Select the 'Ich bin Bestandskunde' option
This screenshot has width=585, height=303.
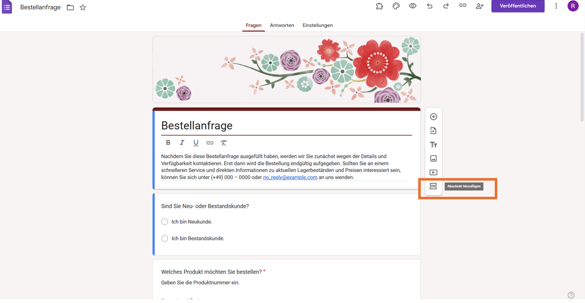(x=164, y=238)
